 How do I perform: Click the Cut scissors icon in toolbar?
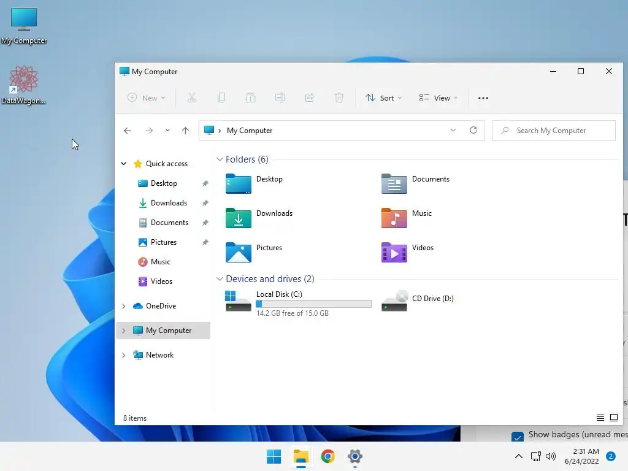click(192, 98)
